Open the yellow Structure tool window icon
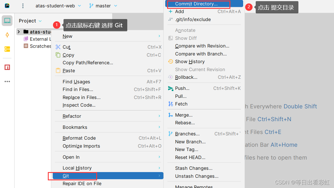This screenshot has height=188, width=334. click(x=7, y=49)
